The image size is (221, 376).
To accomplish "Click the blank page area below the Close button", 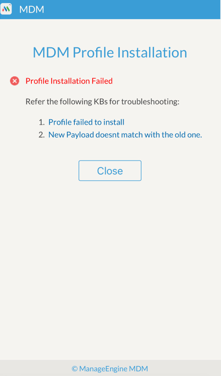I will [110, 264].
